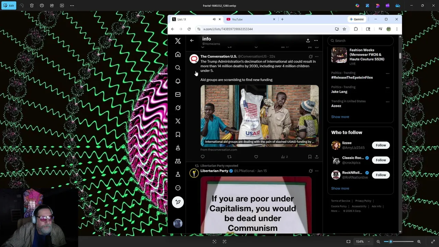The width and height of the screenshot is (439, 247).
Task: Open more options on The Conversation post
Action: click(317, 57)
